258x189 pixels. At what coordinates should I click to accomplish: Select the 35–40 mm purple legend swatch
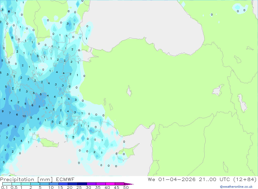pos(101,184)
